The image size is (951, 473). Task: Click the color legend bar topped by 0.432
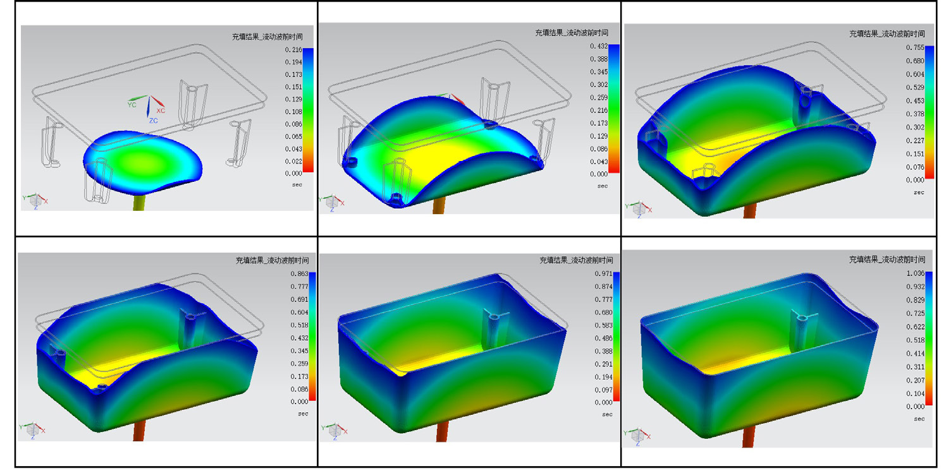point(615,108)
